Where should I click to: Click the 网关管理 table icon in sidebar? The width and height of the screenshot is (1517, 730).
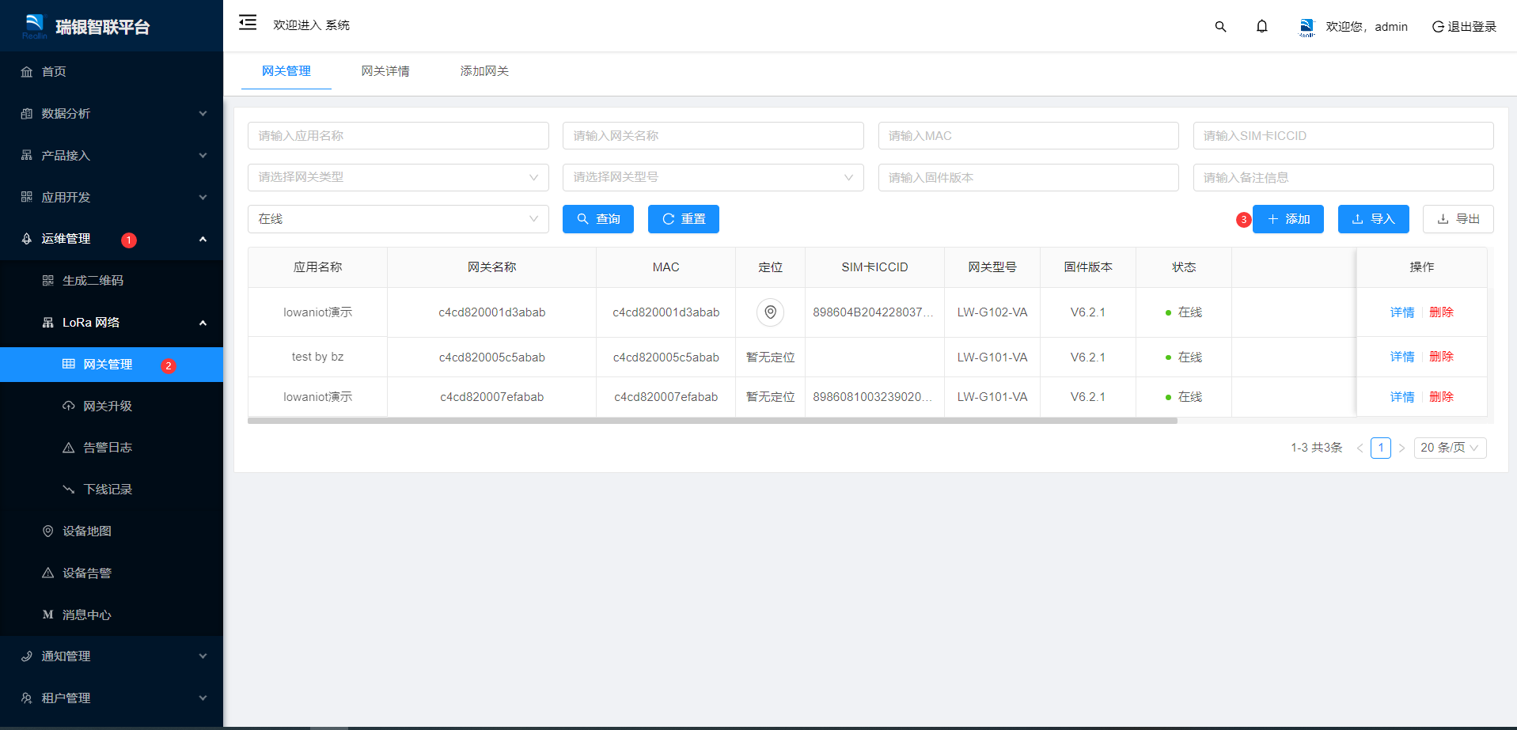pos(69,364)
